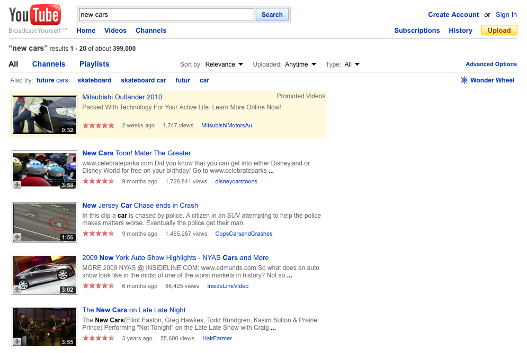Open The New Cars Late Night thumbnail
Viewport: 527px width, 353px height.
[x=44, y=327]
